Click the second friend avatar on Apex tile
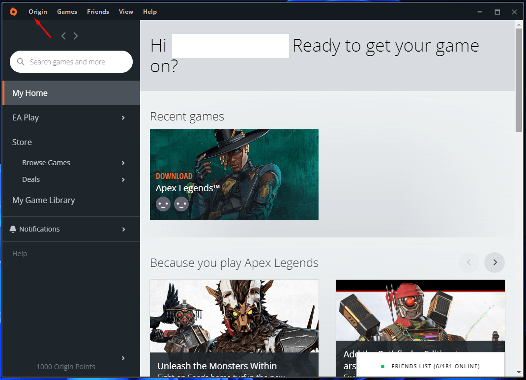This screenshot has width=526, height=380. pos(181,204)
